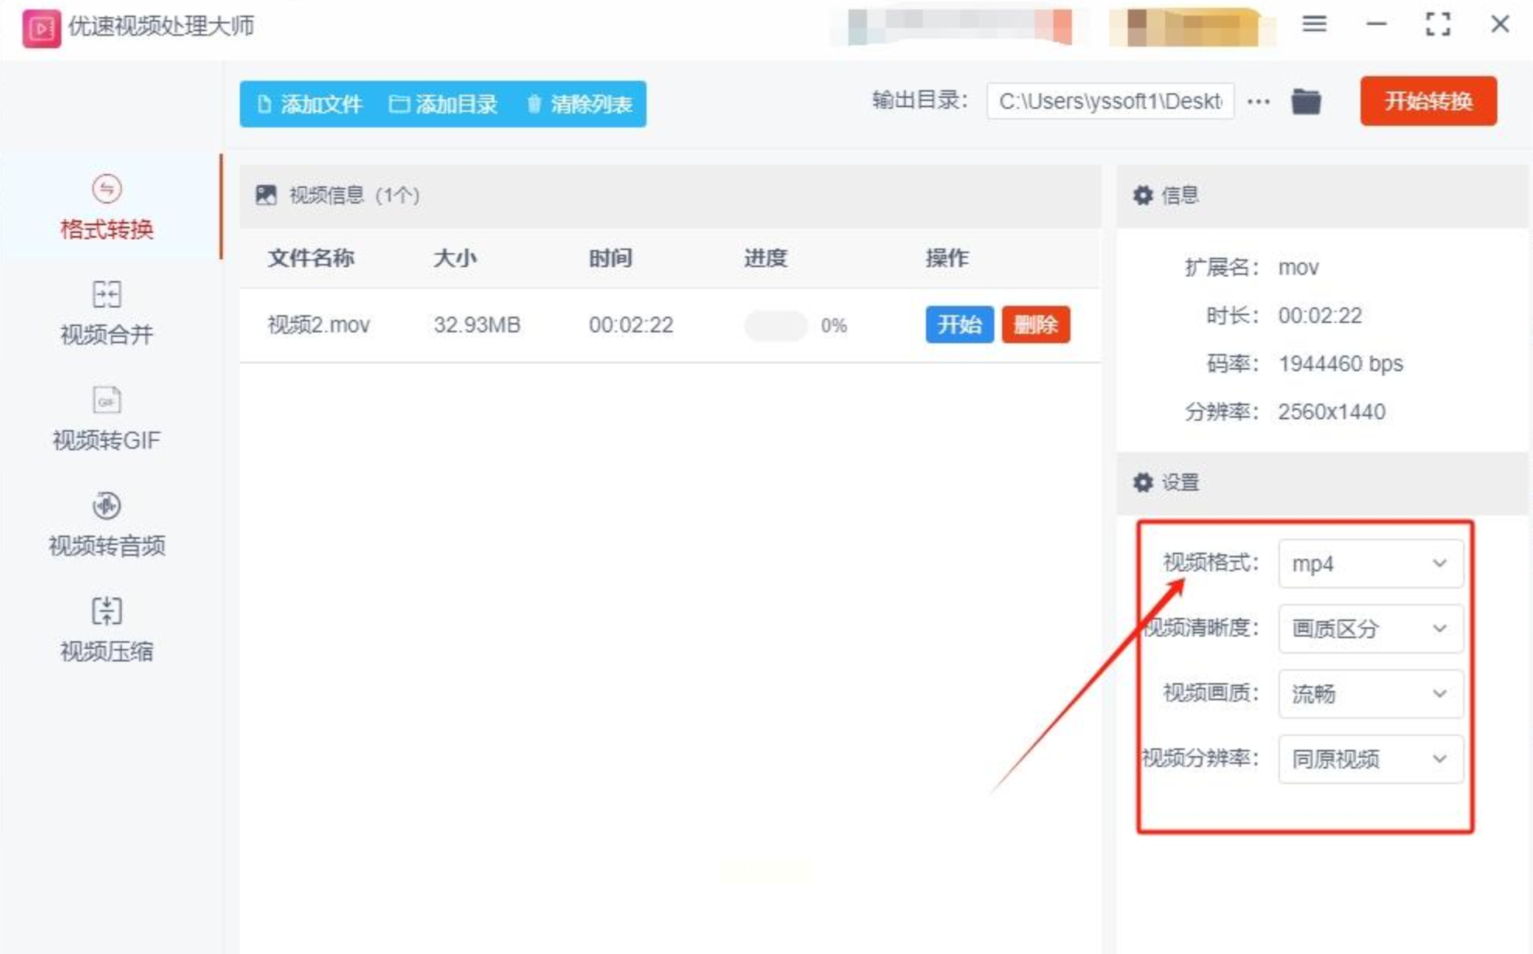Expand the 视频格式 mp4 dropdown
Image resolution: width=1533 pixels, height=954 pixels.
pyautogui.click(x=1370, y=564)
